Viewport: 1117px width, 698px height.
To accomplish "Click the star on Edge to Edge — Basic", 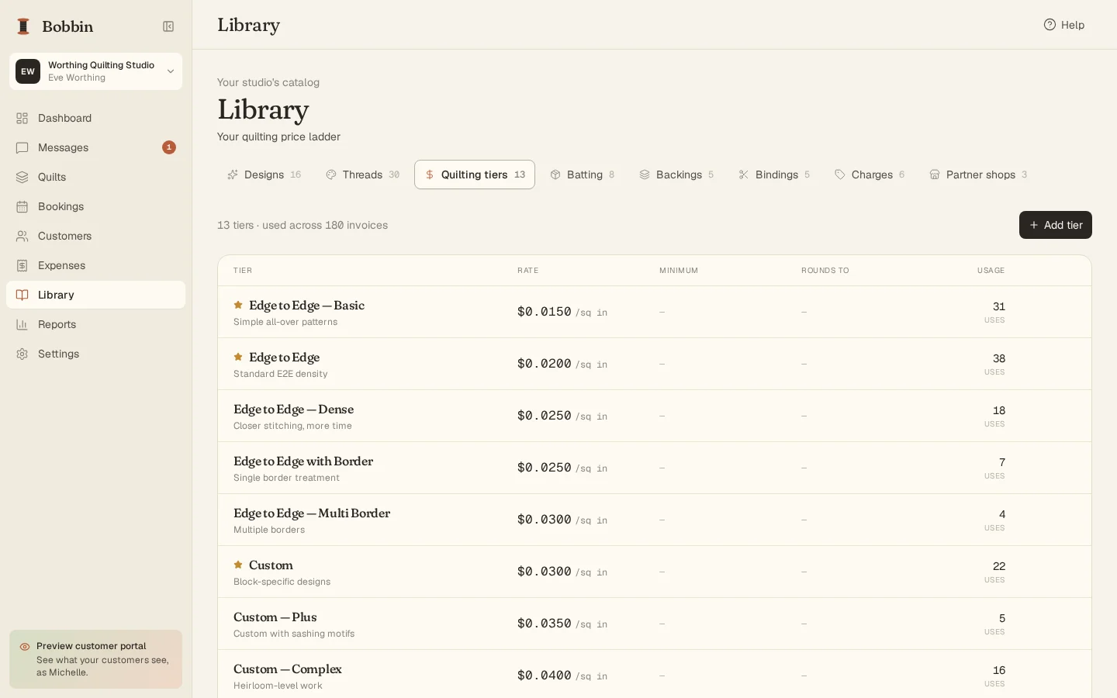I will [238, 305].
